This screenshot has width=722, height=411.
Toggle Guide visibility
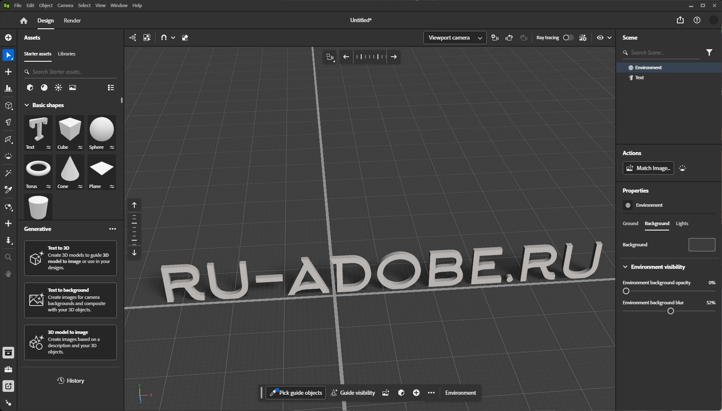[x=353, y=393]
